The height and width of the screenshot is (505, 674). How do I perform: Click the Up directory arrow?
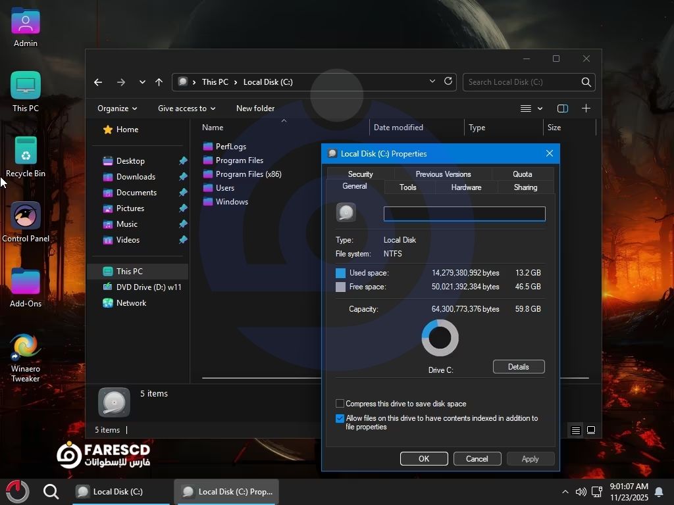(x=159, y=82)
